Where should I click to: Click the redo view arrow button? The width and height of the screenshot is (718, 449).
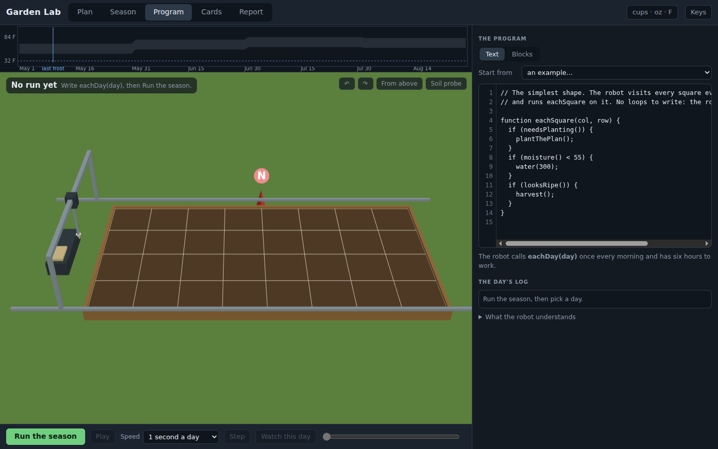coord(365,84)
